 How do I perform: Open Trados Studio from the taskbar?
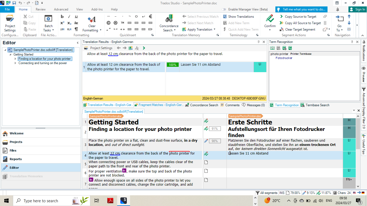pos(123,200)
